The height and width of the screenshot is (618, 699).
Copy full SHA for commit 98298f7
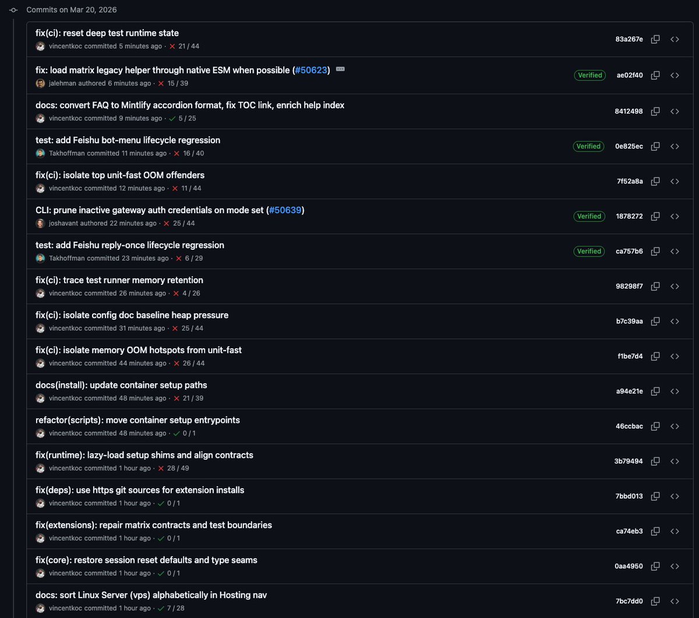[x=655, y=286]
